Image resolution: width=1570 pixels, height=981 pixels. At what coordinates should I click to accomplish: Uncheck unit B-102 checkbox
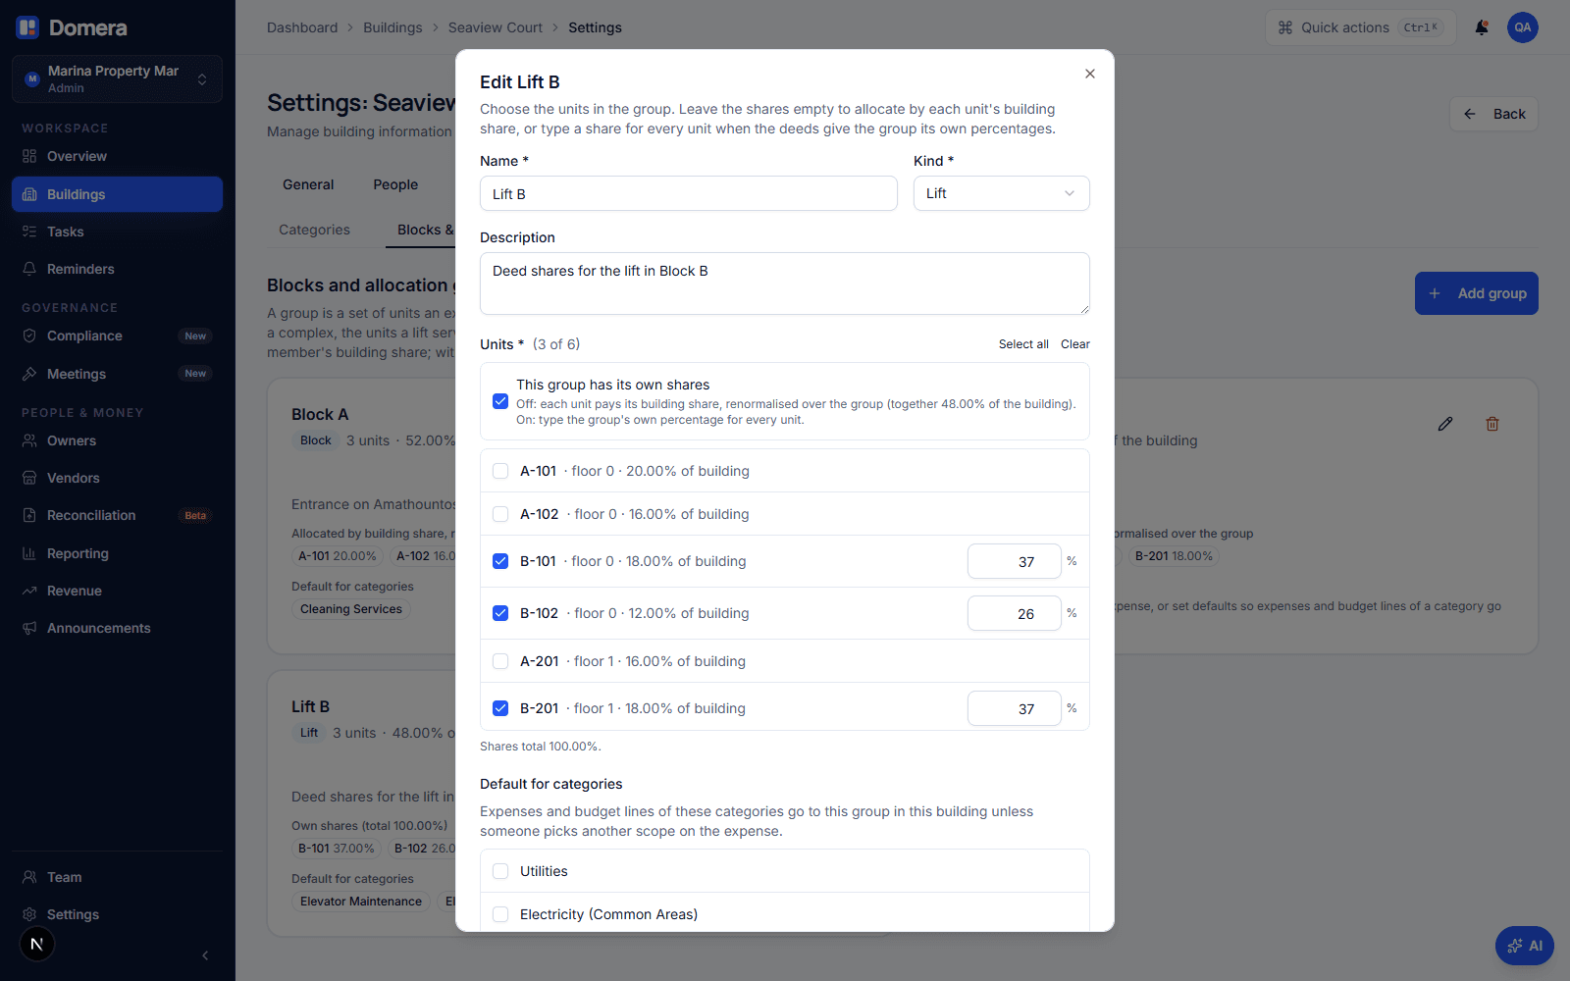[500, 613]
